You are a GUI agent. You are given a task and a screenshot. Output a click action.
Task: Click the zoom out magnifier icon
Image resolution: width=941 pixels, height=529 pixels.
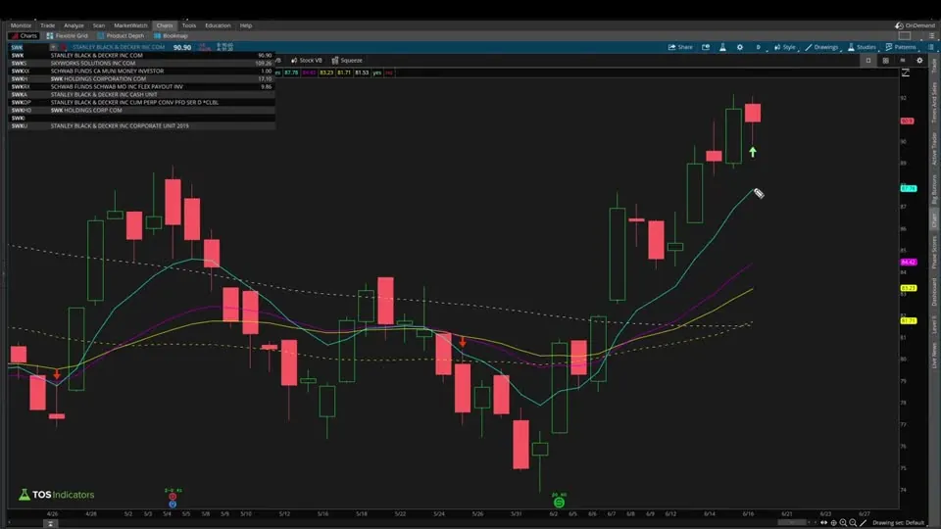[x=853, y=523]
